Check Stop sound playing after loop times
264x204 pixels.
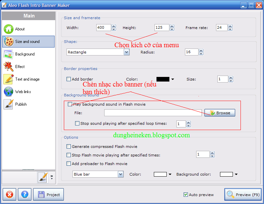tap(77, 123)
